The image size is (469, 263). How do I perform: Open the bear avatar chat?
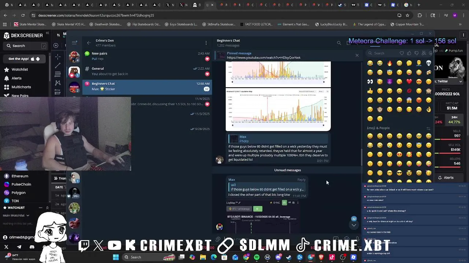click(74, 72)
